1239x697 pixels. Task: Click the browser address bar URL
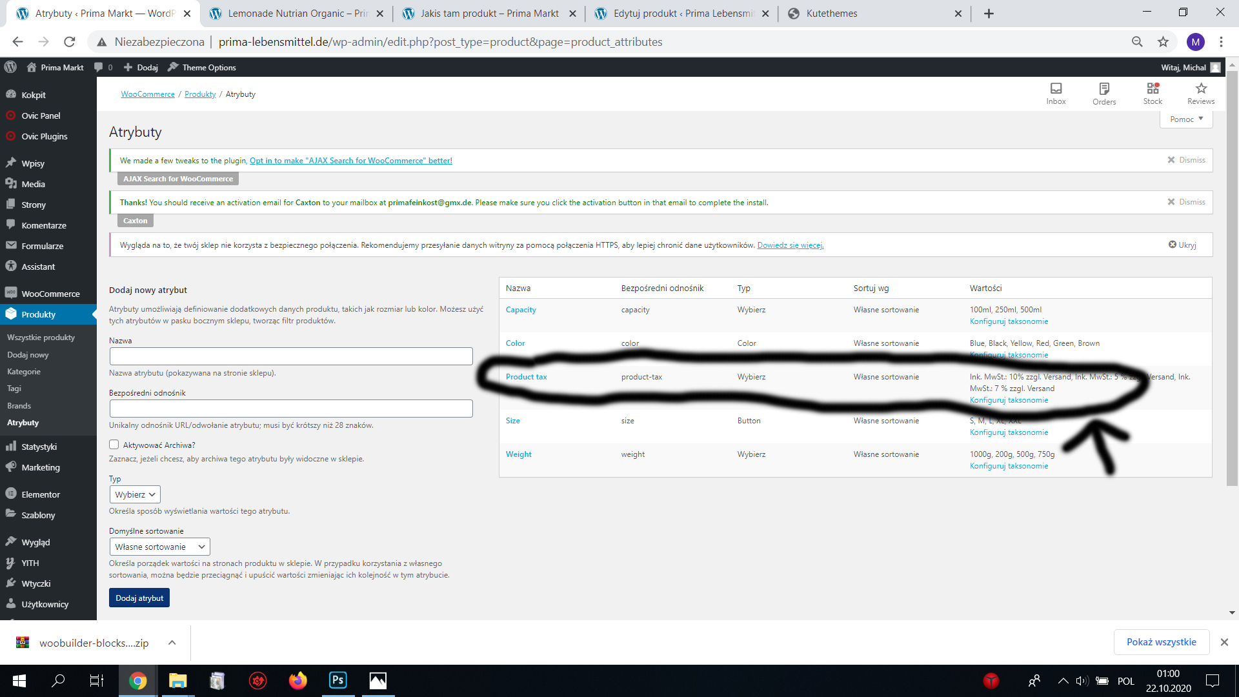click(440, 42)
